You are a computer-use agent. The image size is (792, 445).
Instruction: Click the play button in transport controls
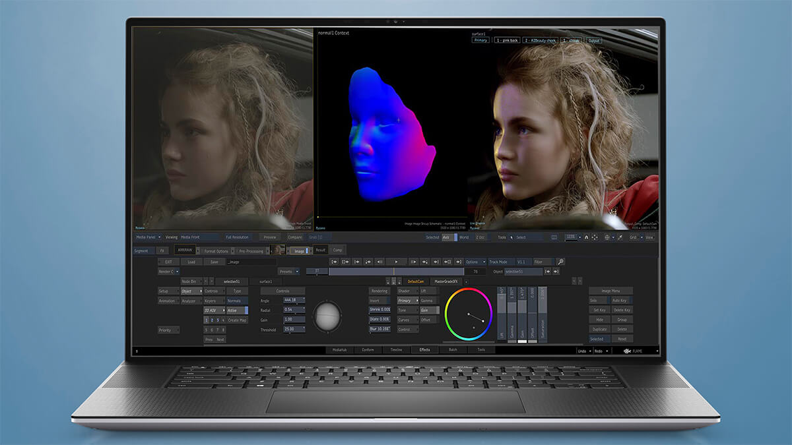[x=395, y=262]
